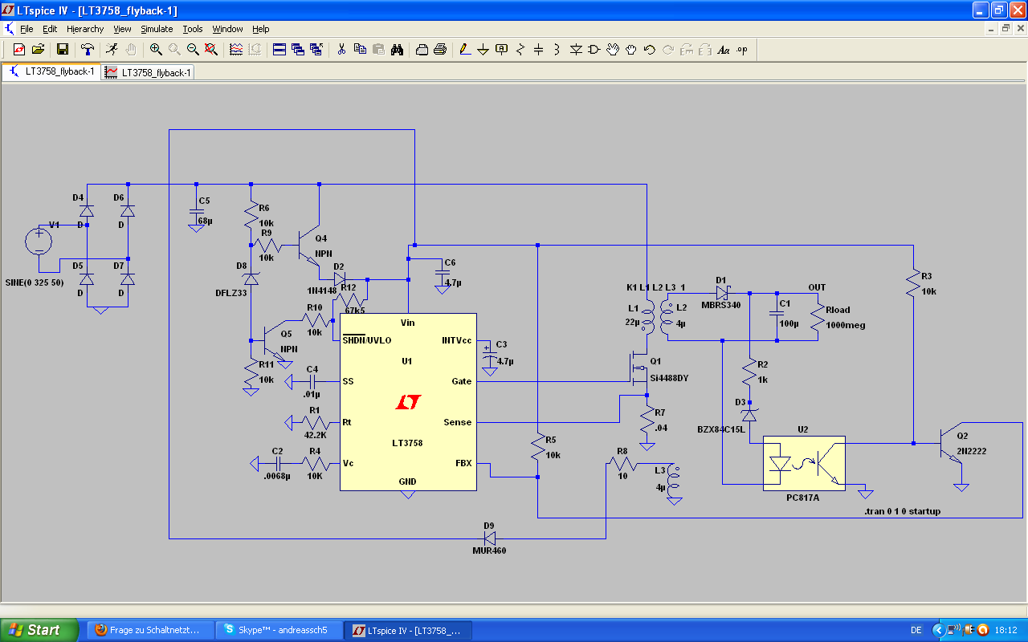Select the LTspice IV taskbar item
This screenshot has height=642, width=1028.
tap(408, 630)
